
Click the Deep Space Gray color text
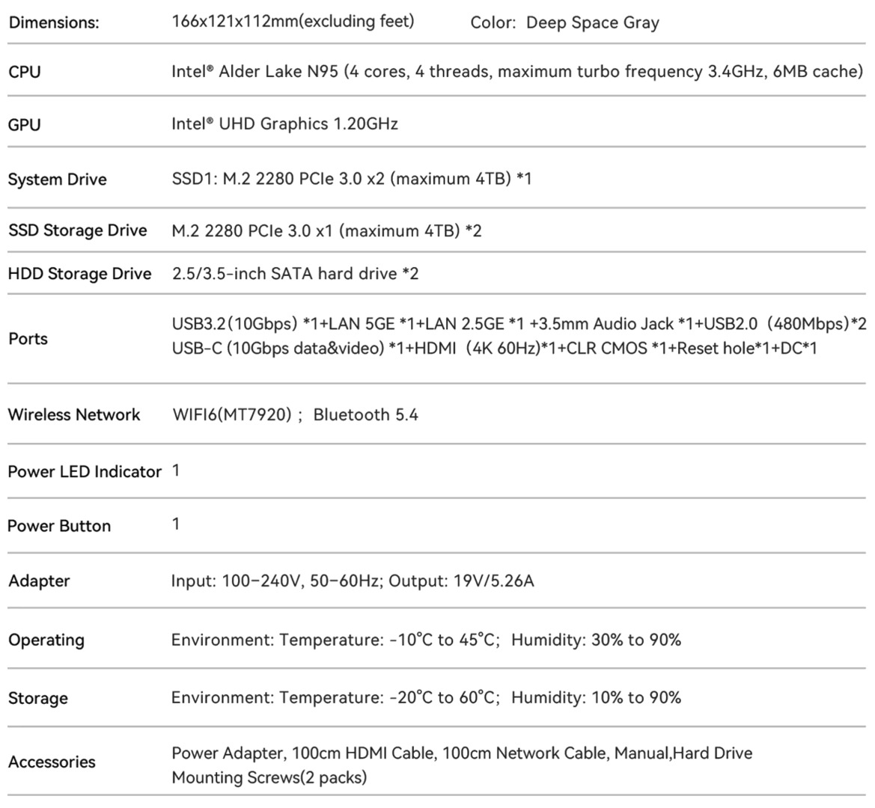[x=592, y=22]
